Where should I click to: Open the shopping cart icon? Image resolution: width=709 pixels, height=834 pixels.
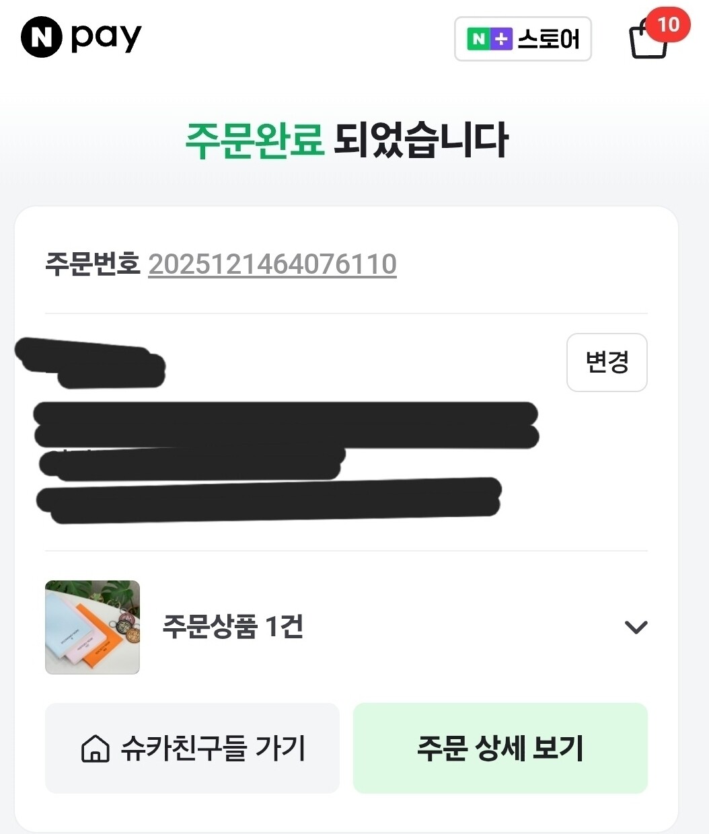647,42
